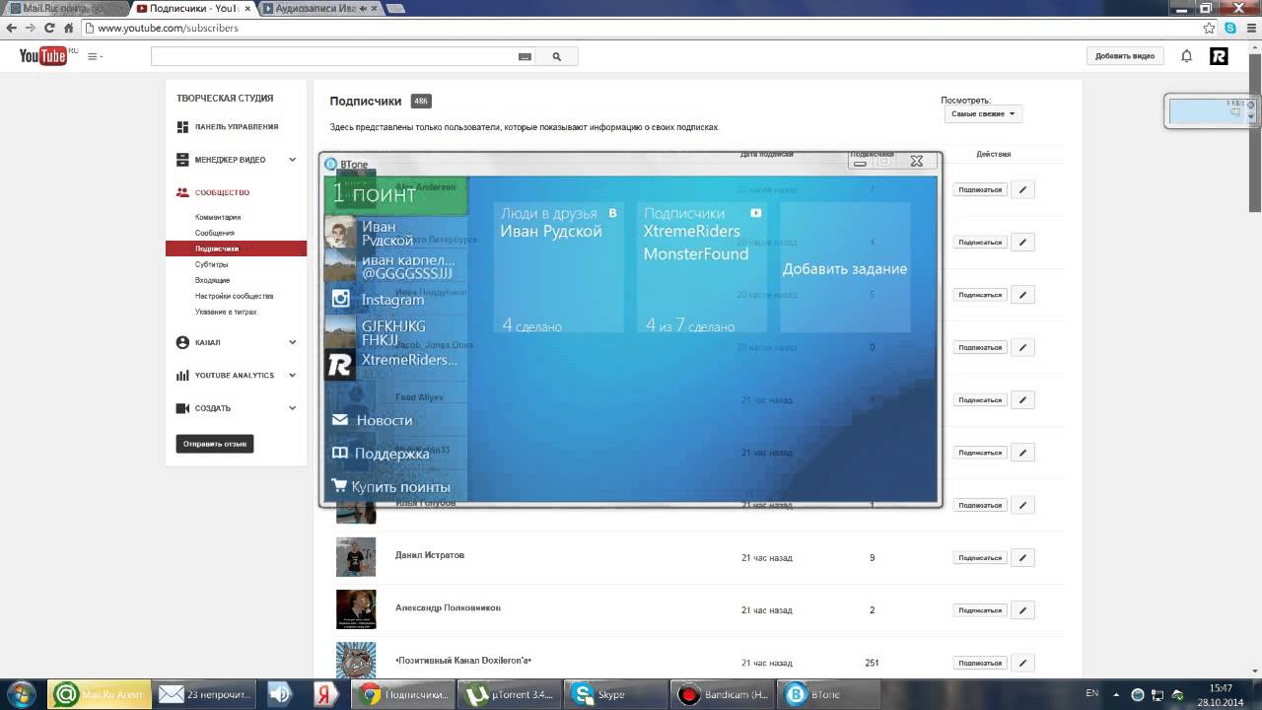Screen dimensions: 1262x710
Task: Click the YouTube search magnifier button
Action: (556, 57)
